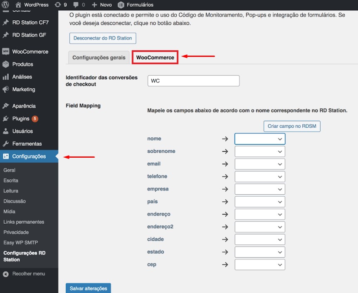This screenshot has width=358, height=293.
Task: Open Marketing in the sidebar
Action: (x=24, y=89)
